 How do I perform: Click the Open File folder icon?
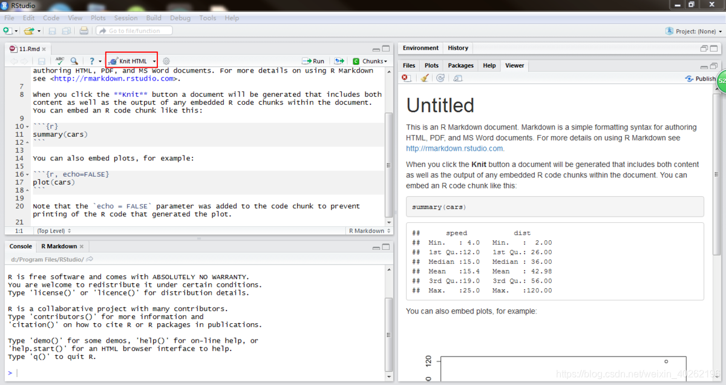(29, 30)
